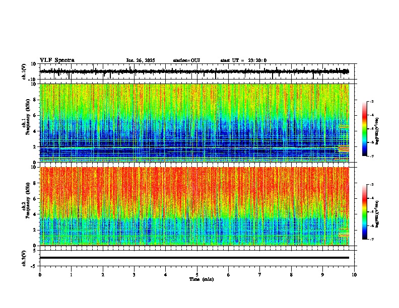This screenshot has height=308, width=399.
Task: Click the "station=OUI" header label
Action: click(186, 60)
